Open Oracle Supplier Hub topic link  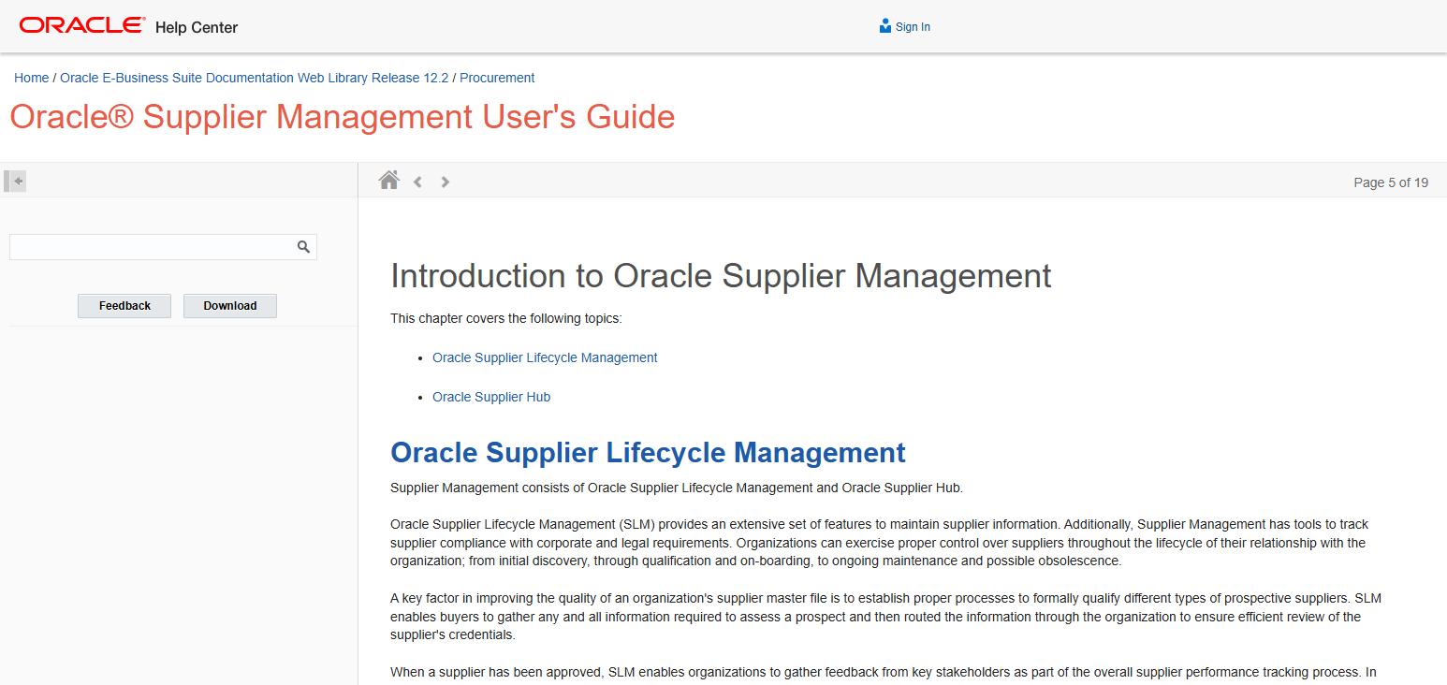(491, 397)
